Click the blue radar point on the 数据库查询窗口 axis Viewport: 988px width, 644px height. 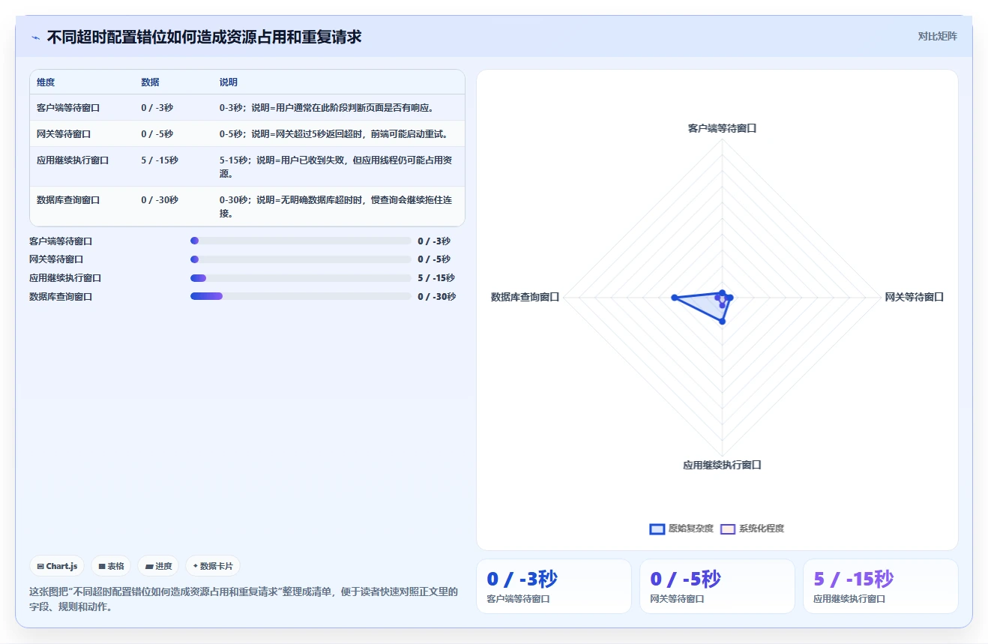[674, 298]
